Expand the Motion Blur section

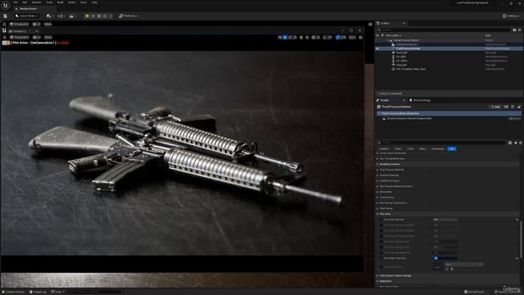pyautogui.click(x=377, y=192)
